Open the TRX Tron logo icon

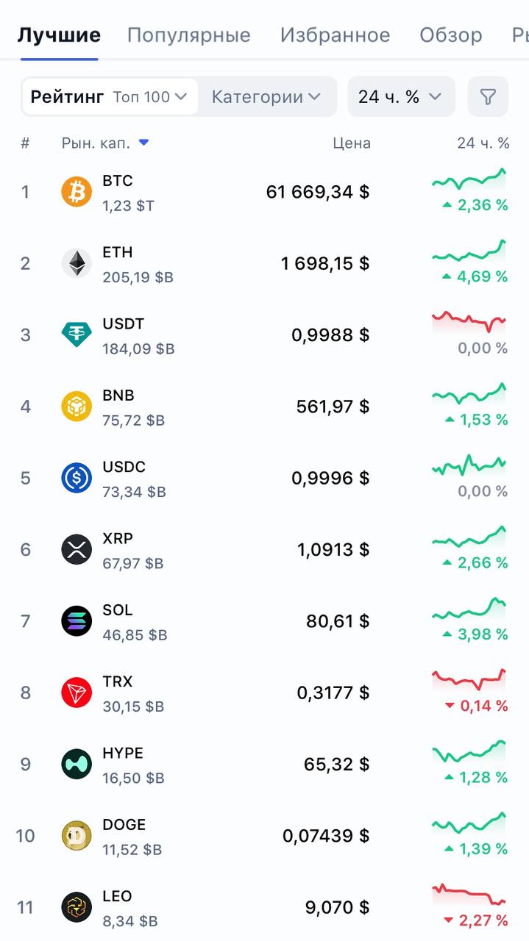[x=77, y=693]
